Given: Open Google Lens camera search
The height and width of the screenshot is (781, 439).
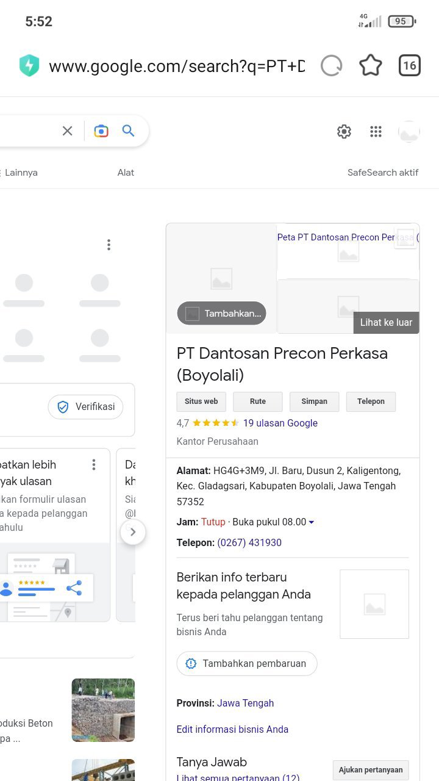Looking at the screenshot, I should pyautogui.click(x=101, y=131).
